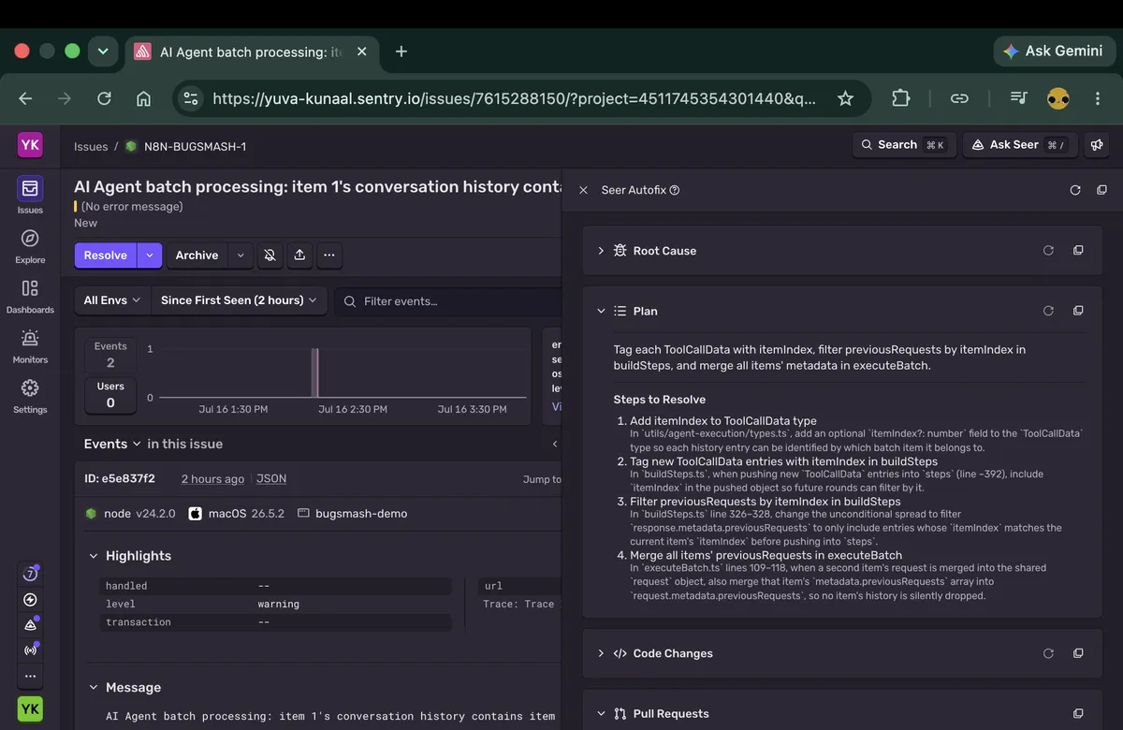Screen dimensions: 1123x730
Task: Click the Resolve button
Action: coord(105,255)
